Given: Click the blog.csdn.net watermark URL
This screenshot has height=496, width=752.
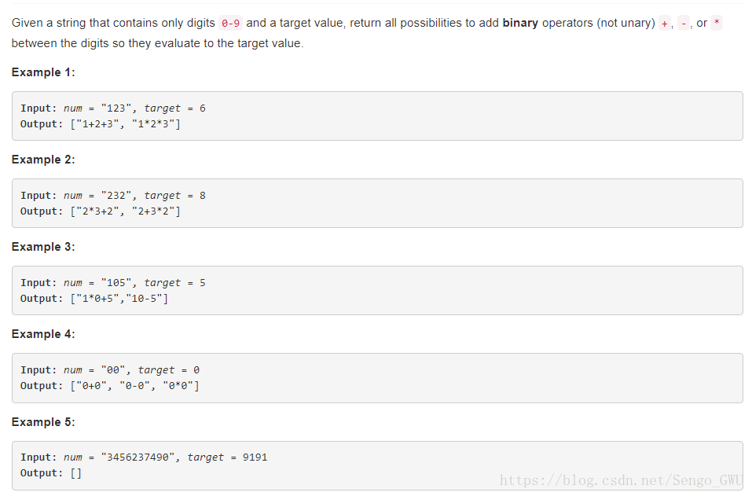Looking at the screenshot, I should 621,480.
